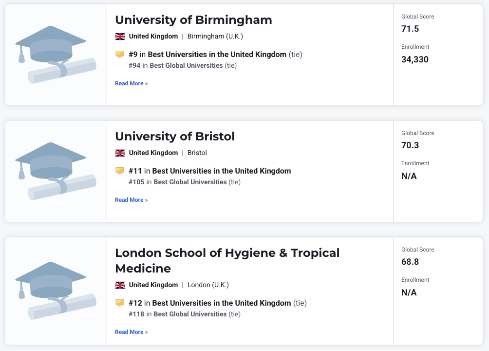This screenshot has height=351, width=489.
Task: Click UK flag icon beside London (U.K.)
Action: pos(120,285)
